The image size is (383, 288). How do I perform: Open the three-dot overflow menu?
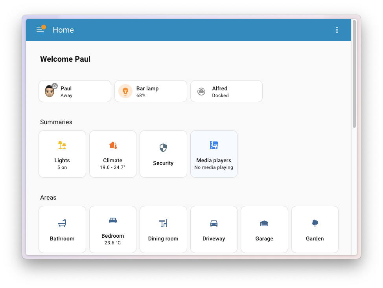(337, 30)
